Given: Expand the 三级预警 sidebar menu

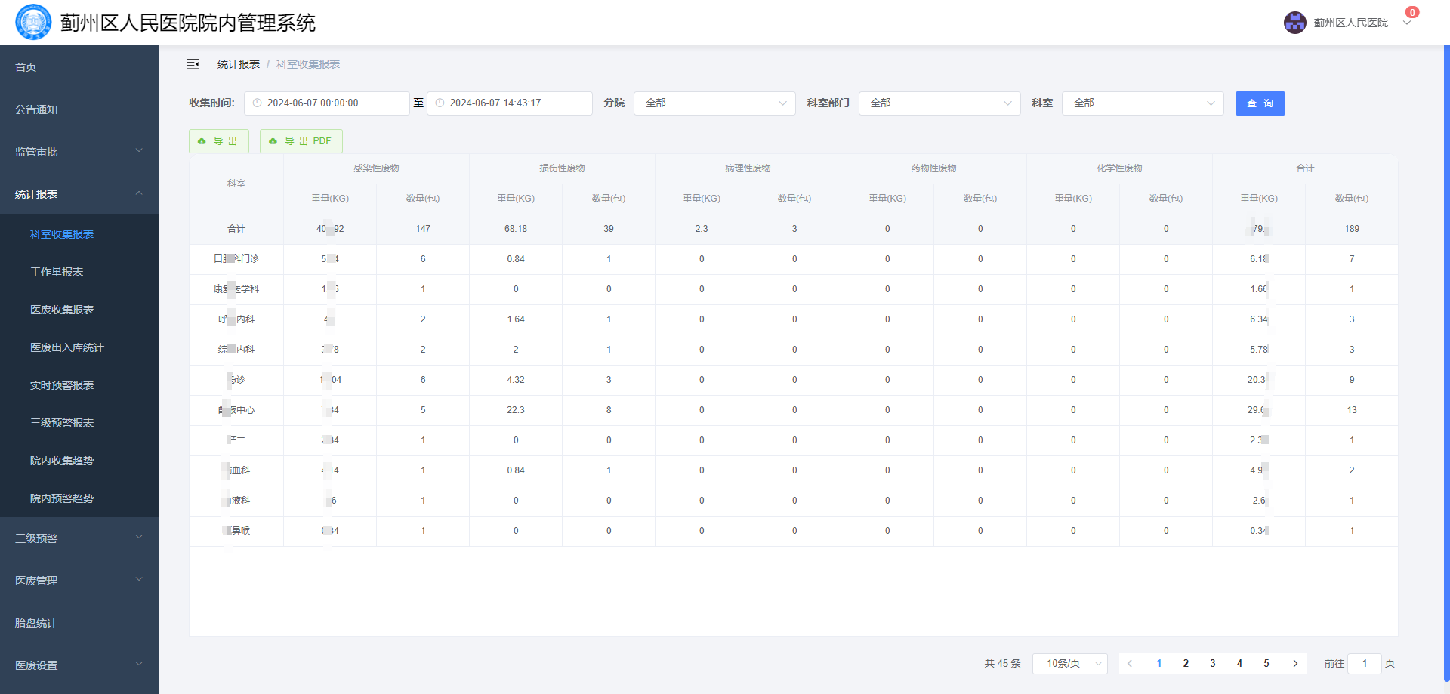Looking at the screenshot, I should (79, 538).
